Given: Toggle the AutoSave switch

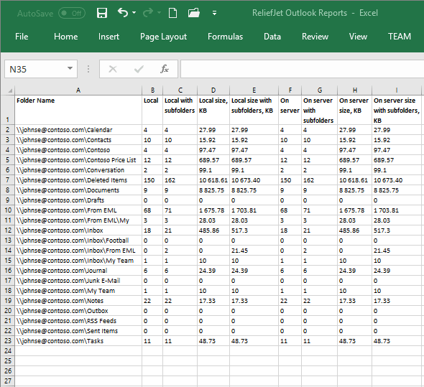Looking at the screenshot, I should pos(72,13).
